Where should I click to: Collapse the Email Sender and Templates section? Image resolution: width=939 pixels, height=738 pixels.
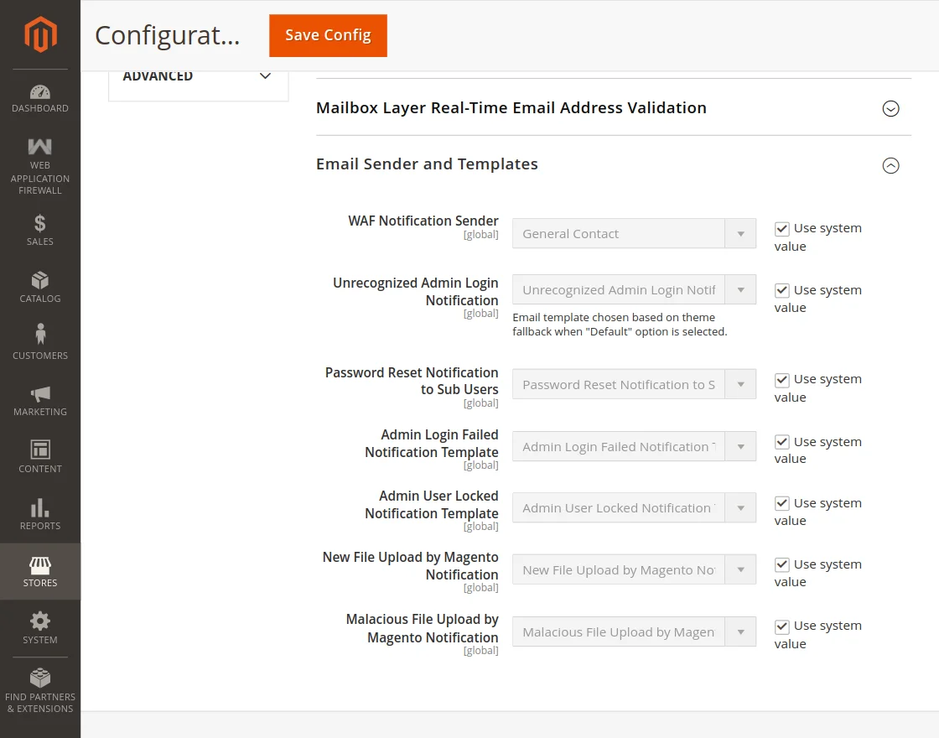click(x=890, y=165)
